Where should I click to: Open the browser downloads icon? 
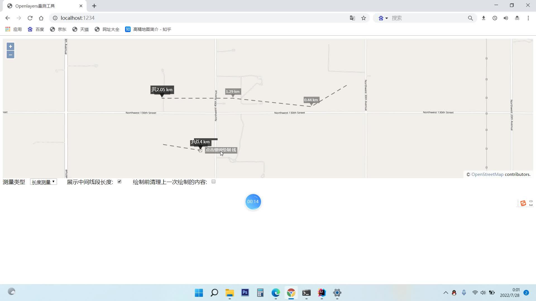484,18
